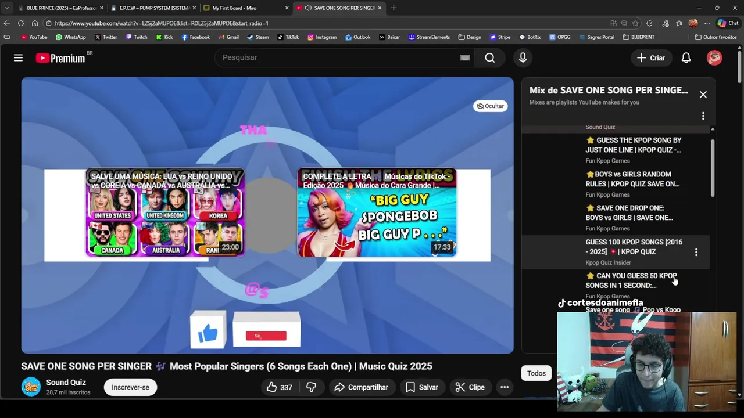Open browser extensions puzzle icon
The image size is (744, 418).
coord(650,23)
